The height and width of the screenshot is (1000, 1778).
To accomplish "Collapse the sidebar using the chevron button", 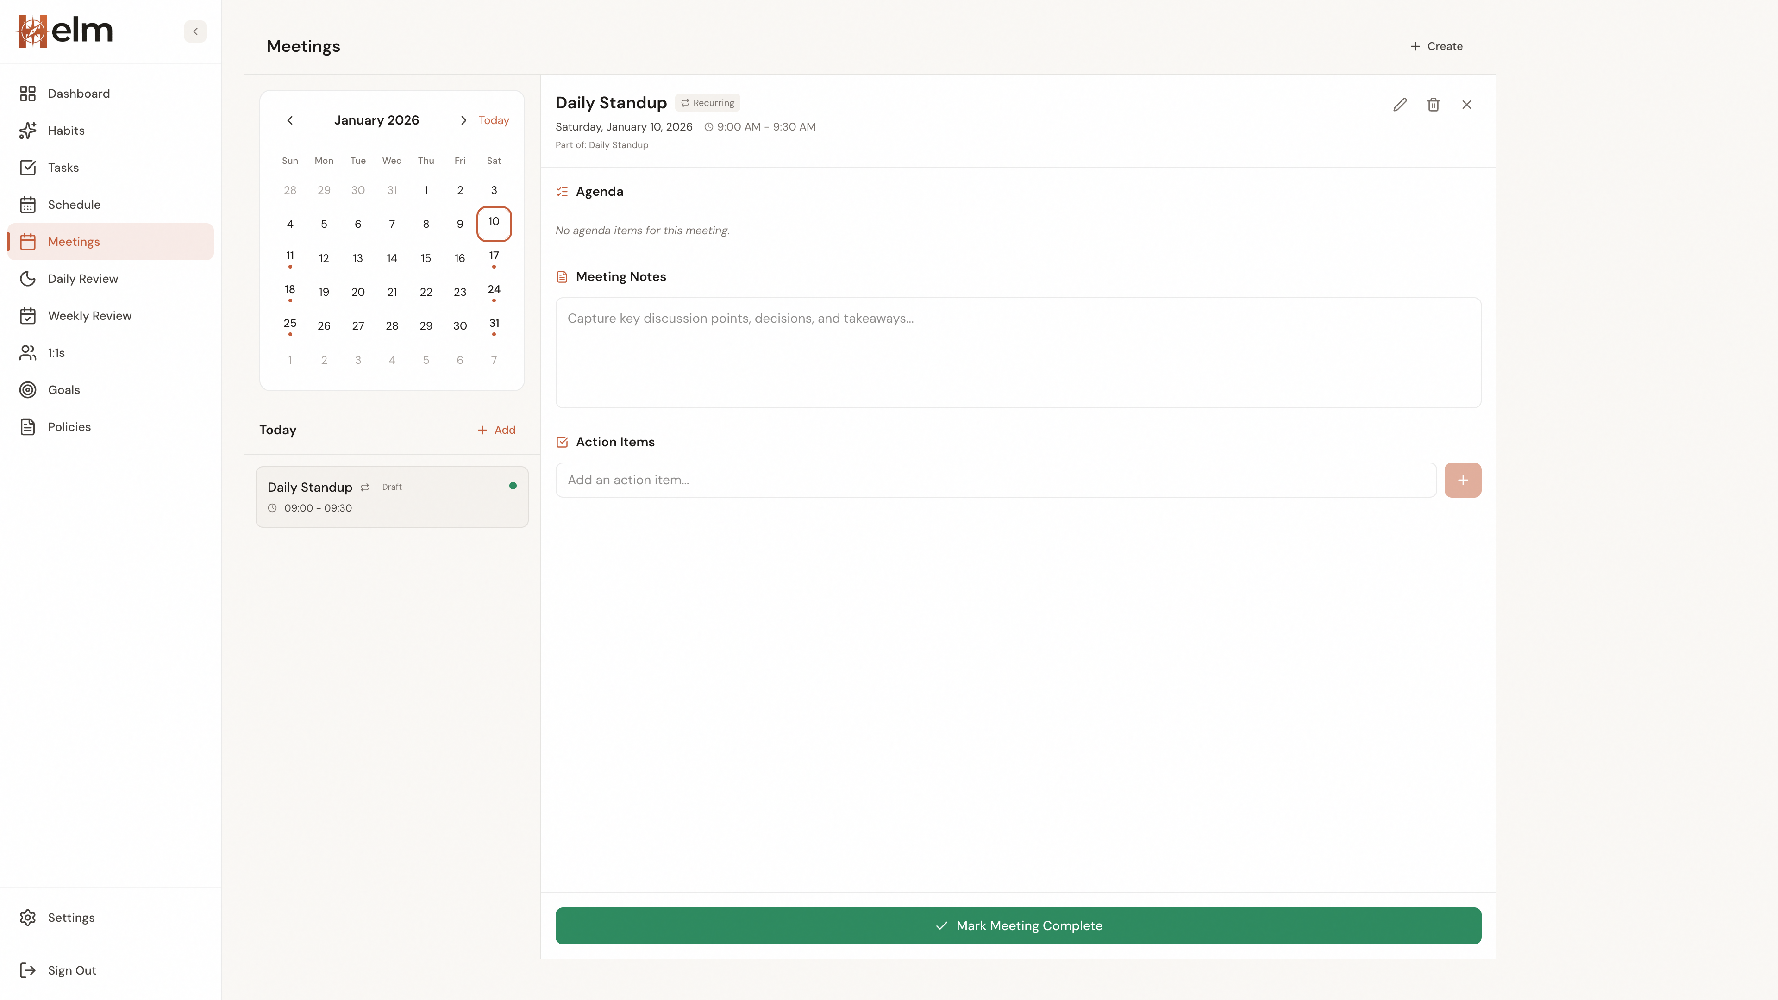I will click(194, 31).
